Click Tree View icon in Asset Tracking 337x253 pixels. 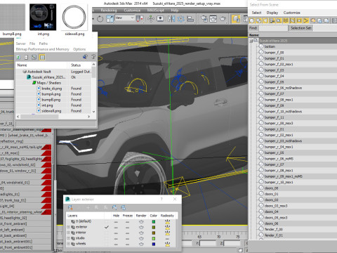(34, 57)
